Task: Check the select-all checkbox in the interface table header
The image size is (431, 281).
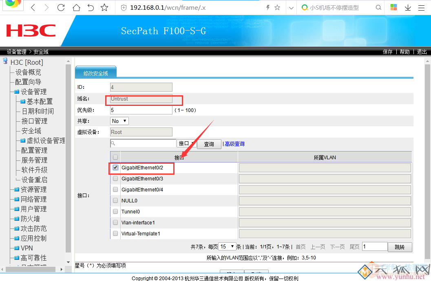Action: tap(115, 157)
